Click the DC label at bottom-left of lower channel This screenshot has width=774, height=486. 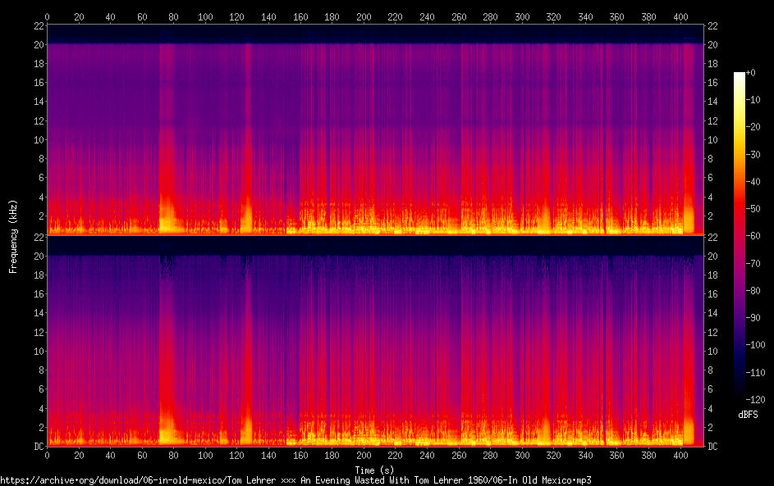(x=37, y=447)
